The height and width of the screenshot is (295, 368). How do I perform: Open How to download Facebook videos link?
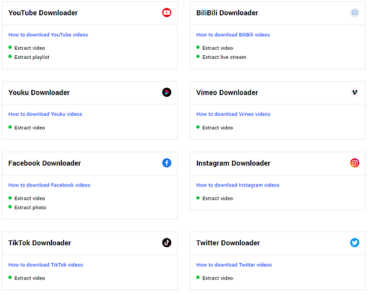tap(49, 185)
